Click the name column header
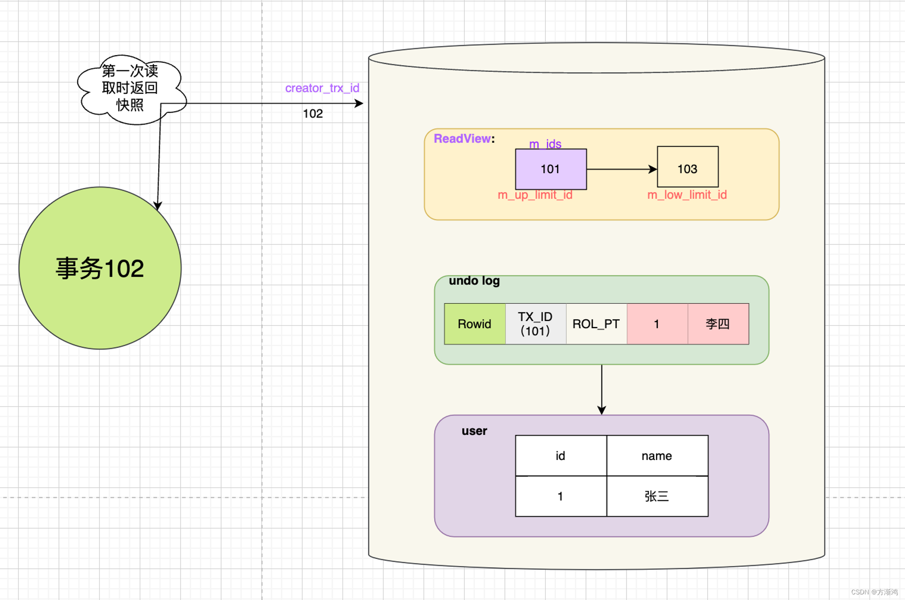The height and width of the screenshot is (600, 905). click(657, 456)
